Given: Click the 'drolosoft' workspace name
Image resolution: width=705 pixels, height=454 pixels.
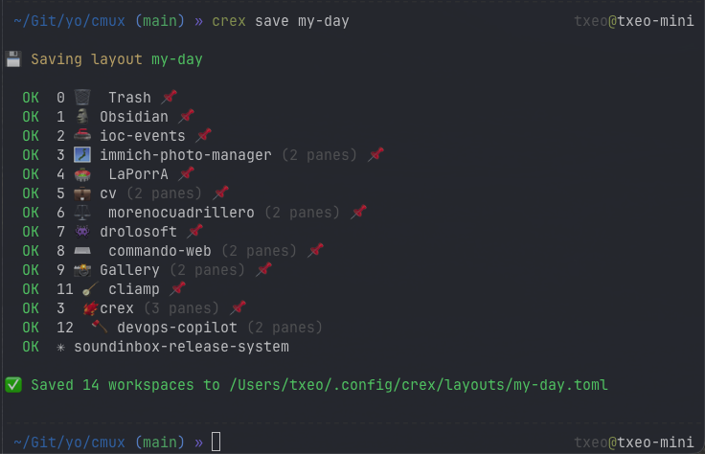Looking at the screenshot, I should click(x=139, y=232).
